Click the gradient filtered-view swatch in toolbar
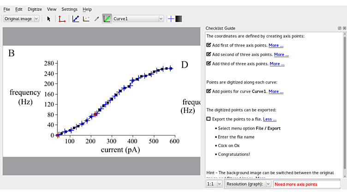Screen dimensions: 347x195 pyautogui.click(x=179, y=19)
